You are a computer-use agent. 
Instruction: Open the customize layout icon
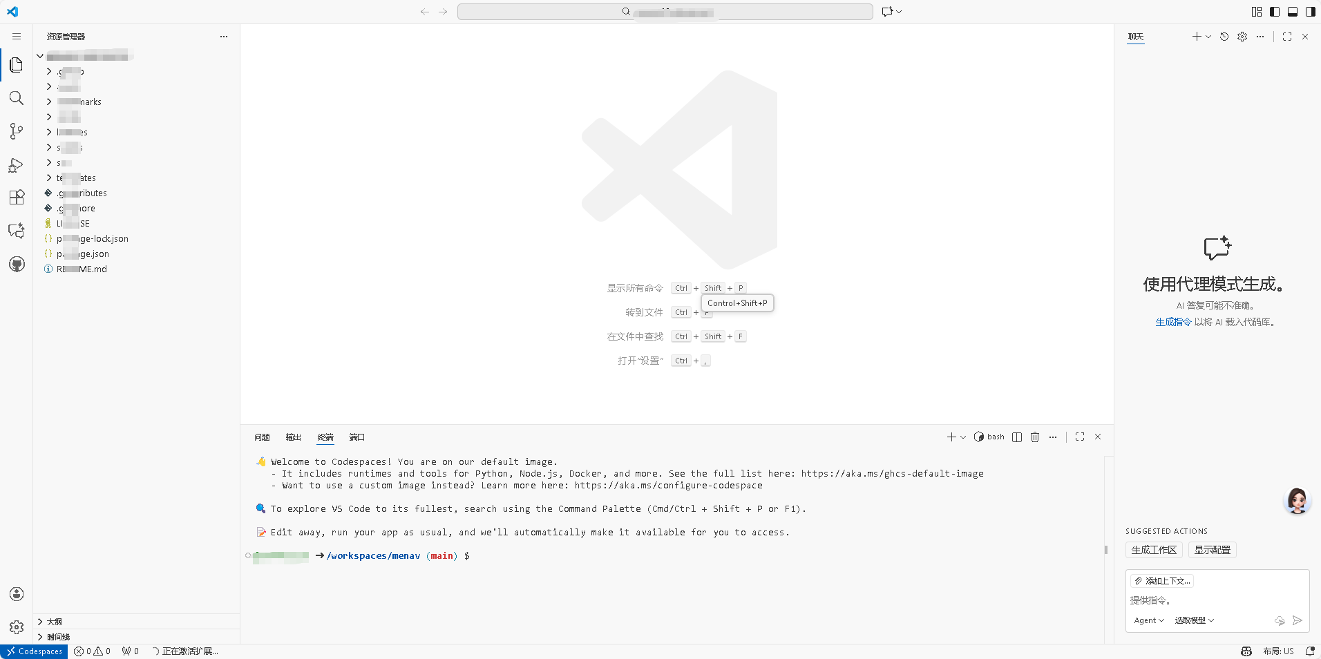tap(1257, 12)
